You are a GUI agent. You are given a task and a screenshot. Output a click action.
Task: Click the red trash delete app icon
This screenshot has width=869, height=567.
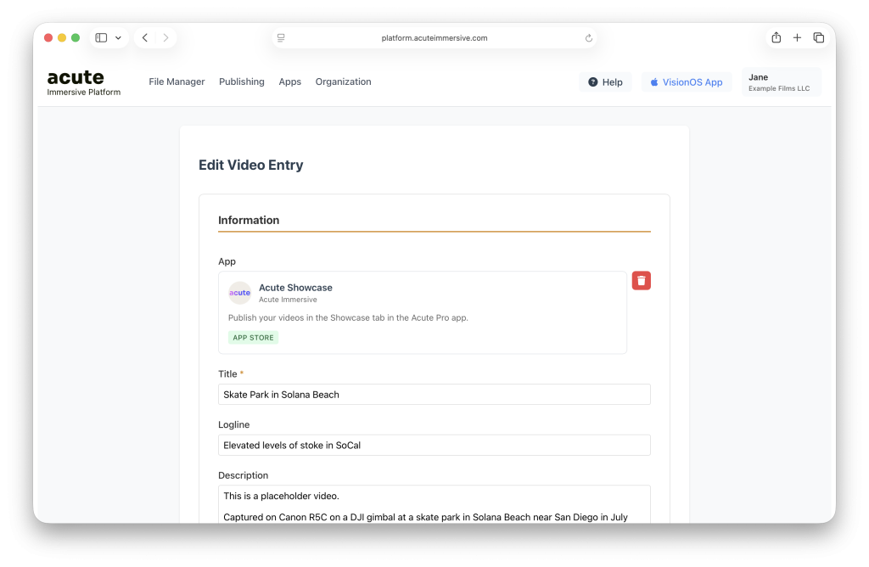[x=641, y=281]
